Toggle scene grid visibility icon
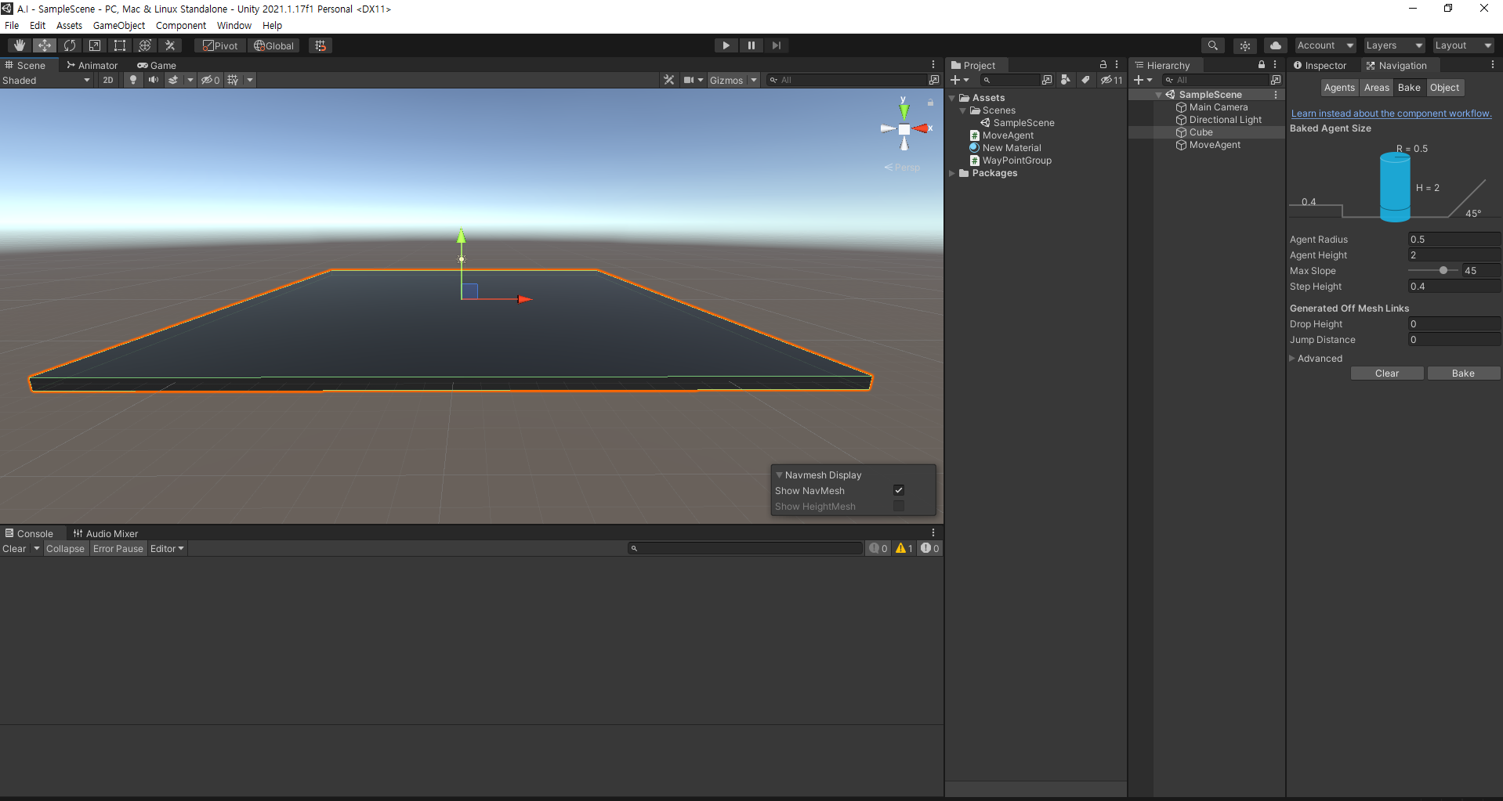The height and width of the screenshot is (801, 1503). coord(233,80)
